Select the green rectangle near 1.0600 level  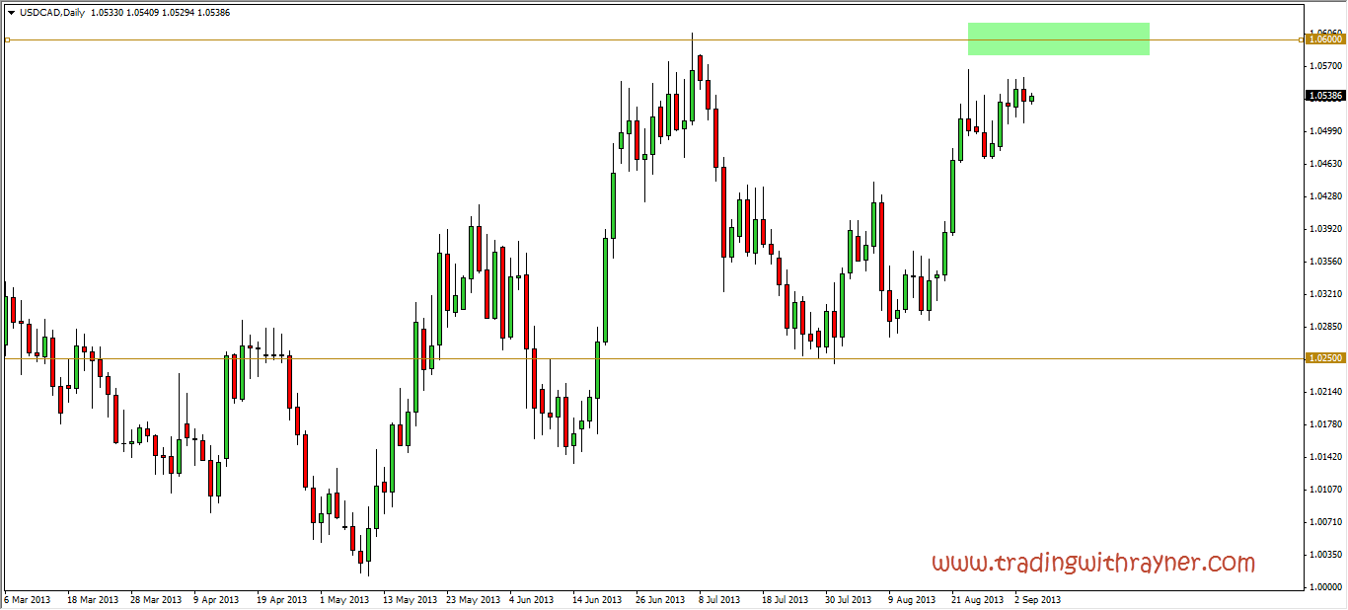[1059, 38]
